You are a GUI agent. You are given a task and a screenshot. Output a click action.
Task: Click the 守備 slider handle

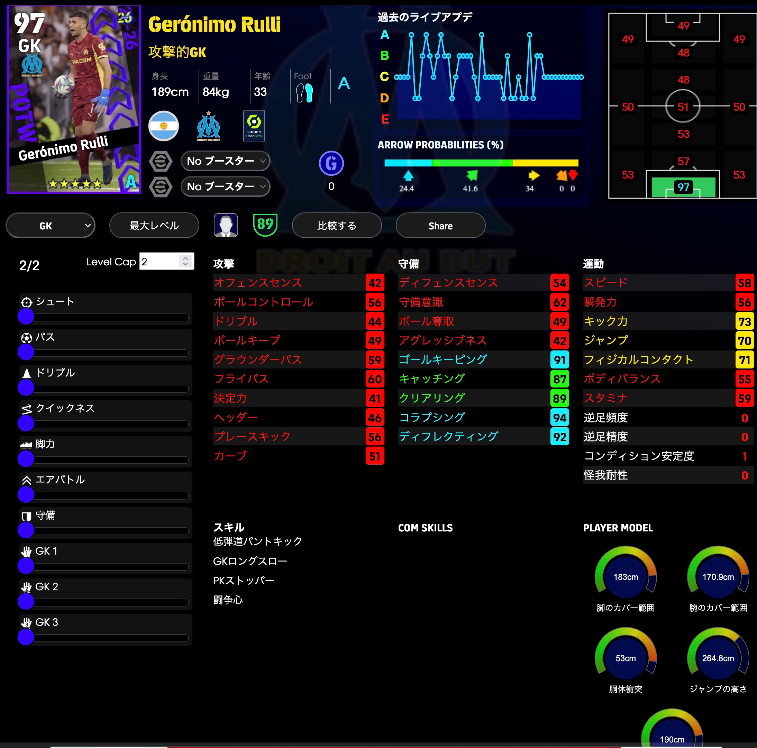coord(26,530)
